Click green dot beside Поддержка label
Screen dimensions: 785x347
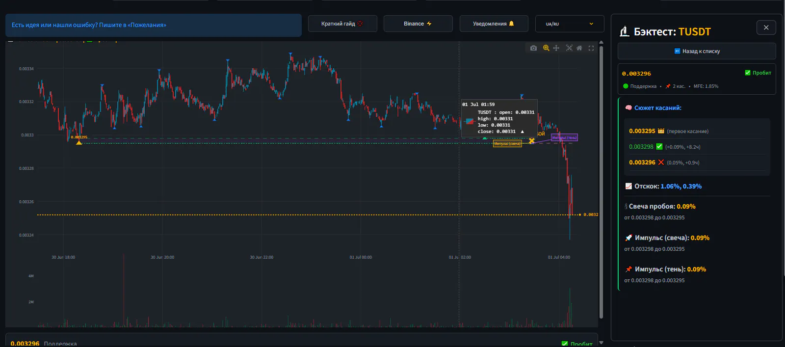626,86
